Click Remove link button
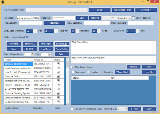Screen dimensions: 160x114 click(133, 67)
